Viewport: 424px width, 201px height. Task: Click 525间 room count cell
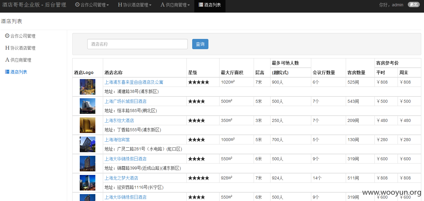353,82
